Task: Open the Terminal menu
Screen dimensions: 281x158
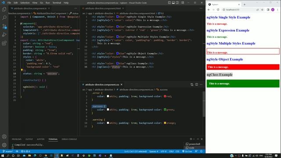Action: [x=57, y=3]
